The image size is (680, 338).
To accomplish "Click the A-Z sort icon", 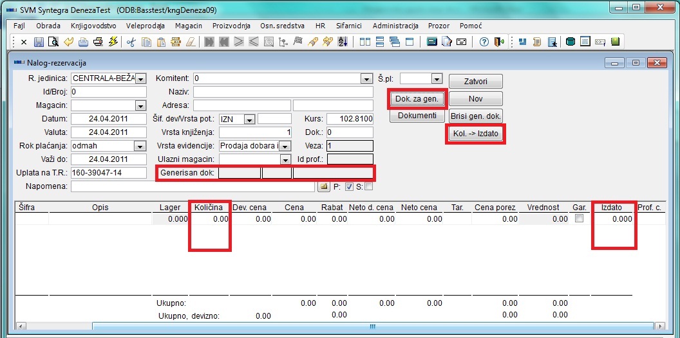I will (x=343, y=42).
